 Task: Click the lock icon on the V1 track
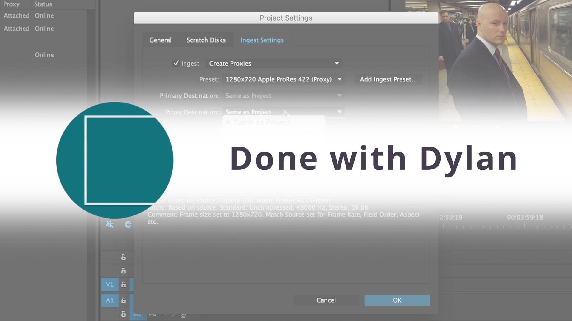[x=123, y=285]
